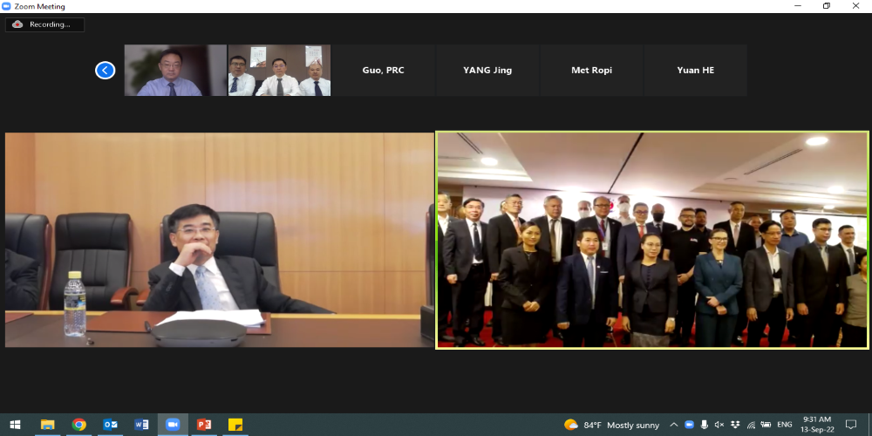Open the 84°F Mostly sunny weather widget
Image resolution: width=872 pixels, height=436 pixels.
[612, 425]
